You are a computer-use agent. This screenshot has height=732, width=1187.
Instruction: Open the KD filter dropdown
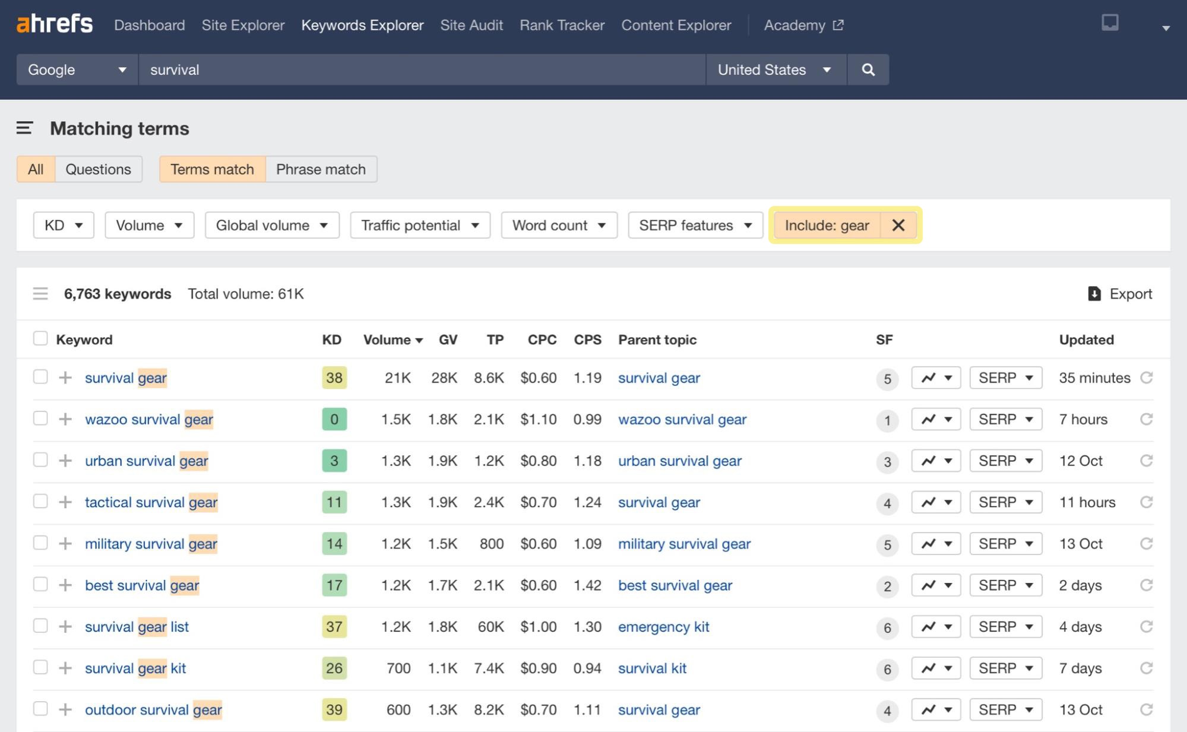62,225
